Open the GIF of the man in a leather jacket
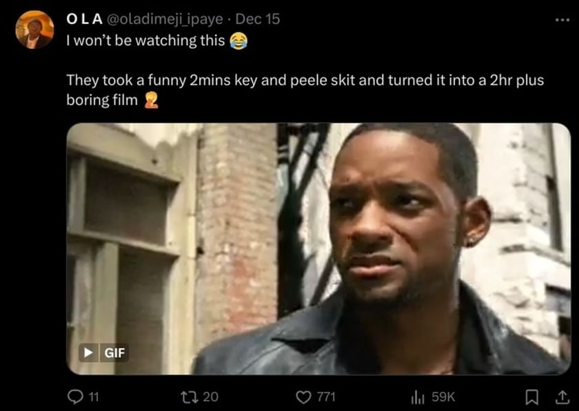Screen dimensions: 579x411 tap(318, 248)
